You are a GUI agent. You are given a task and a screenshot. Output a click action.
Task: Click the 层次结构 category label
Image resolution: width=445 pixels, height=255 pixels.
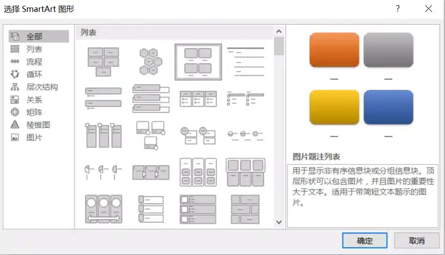click(x=42, y=87)
